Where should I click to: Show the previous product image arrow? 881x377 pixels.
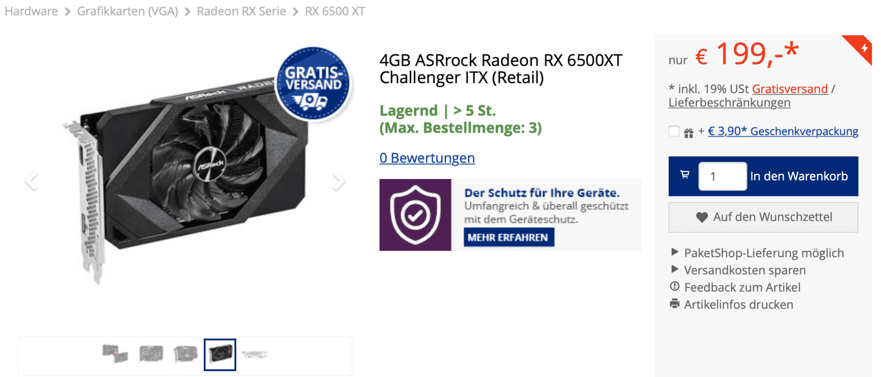click(x=31, y=181)
